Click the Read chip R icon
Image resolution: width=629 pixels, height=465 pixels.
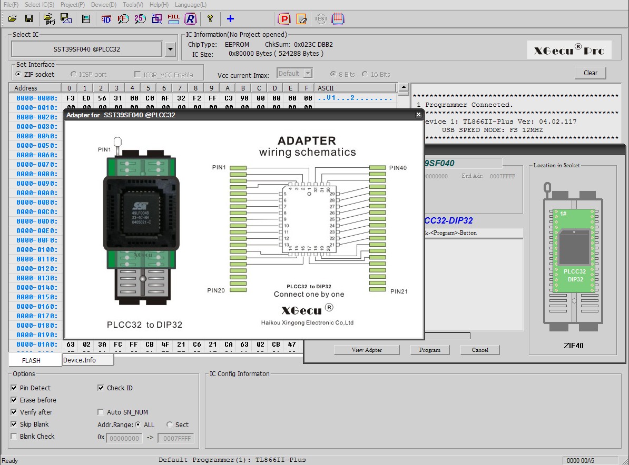click(190, 19)
